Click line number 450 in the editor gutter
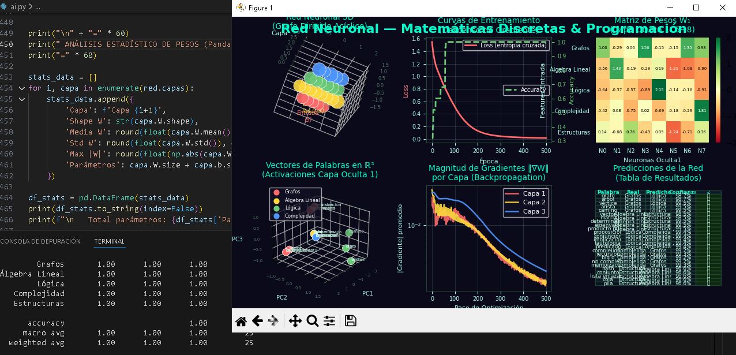This screenshot has width=736, height=355. tap(7, 44)
